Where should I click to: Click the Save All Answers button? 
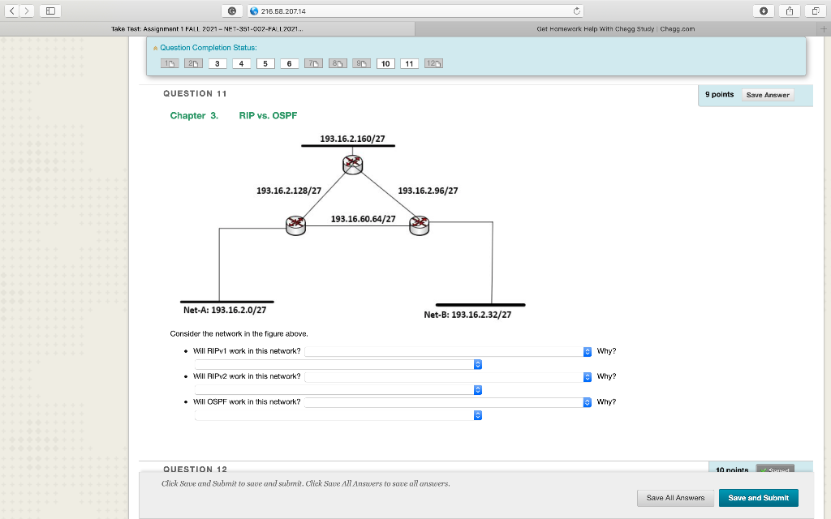675,497
